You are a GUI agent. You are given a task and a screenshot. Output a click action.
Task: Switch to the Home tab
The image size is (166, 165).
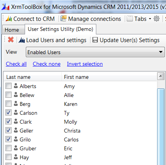pyautogui.click(x=13, y=30)
